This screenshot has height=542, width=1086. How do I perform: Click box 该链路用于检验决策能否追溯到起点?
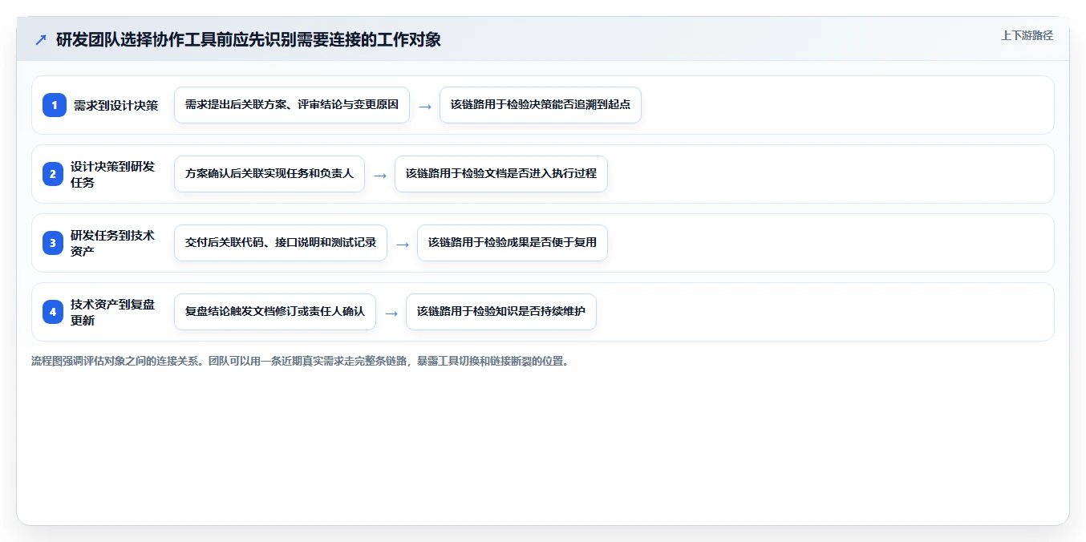(x=541, y=105)
